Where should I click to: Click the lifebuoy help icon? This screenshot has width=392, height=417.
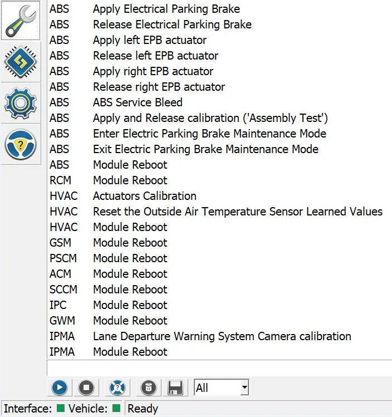(117, 387)
